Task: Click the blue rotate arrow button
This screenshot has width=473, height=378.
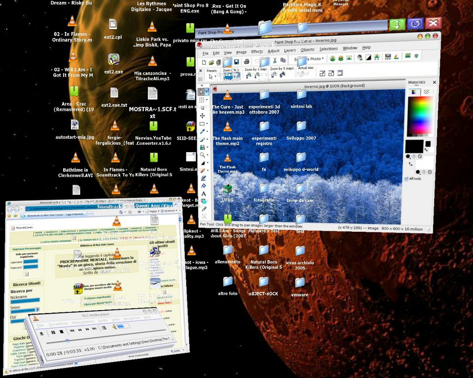Action: point(415,24)
